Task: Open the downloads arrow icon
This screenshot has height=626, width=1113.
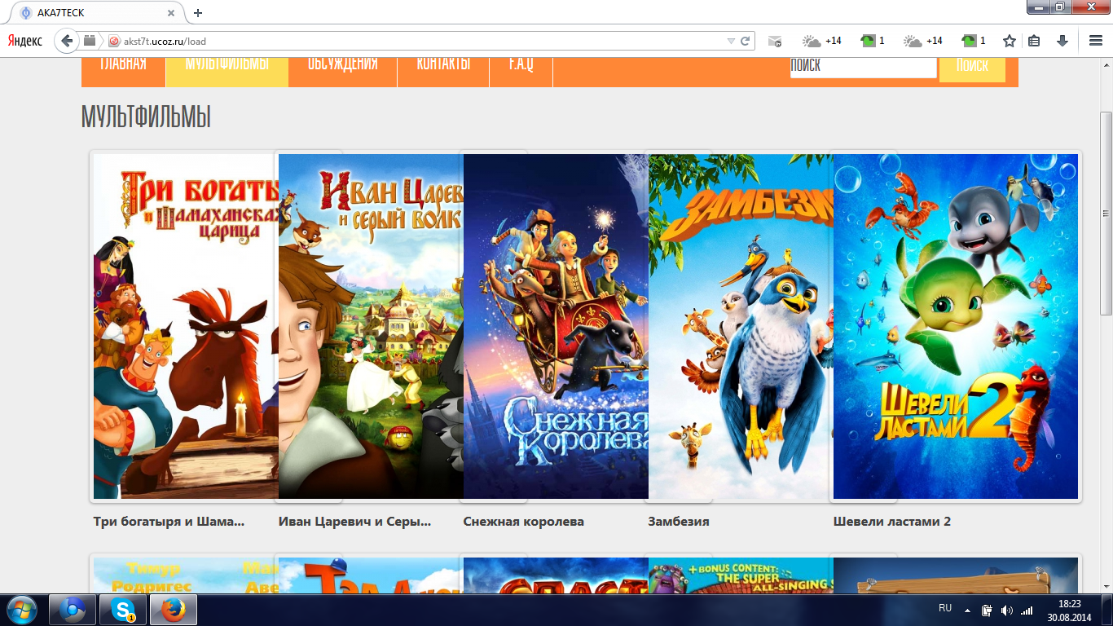Action: (1062, 41)
